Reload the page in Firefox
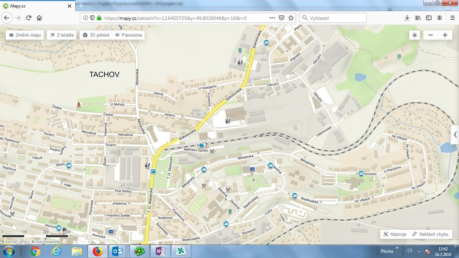The height and width of the screenshot is (258, 459). 29,18
